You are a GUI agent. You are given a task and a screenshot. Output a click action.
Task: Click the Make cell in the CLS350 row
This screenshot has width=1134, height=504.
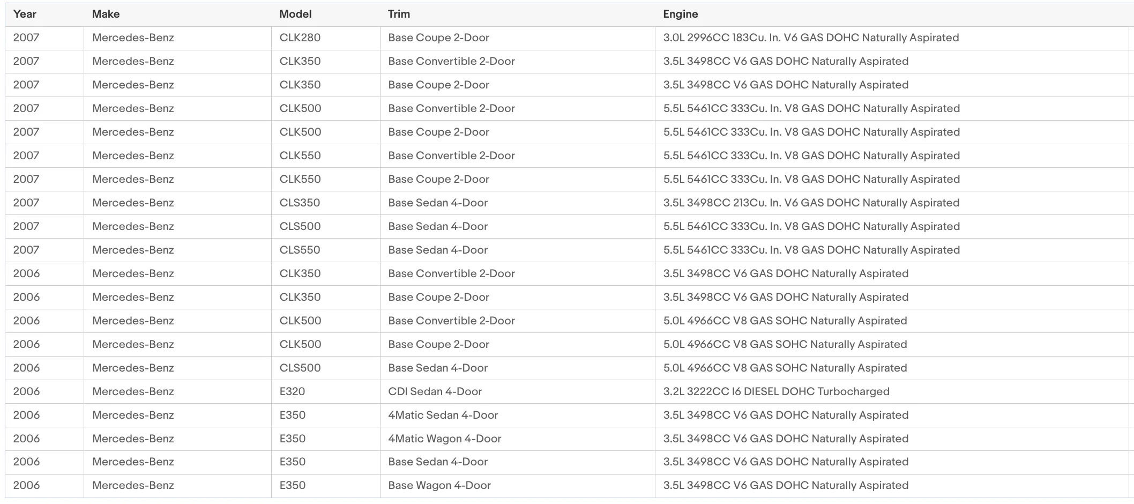[x=177, y=203]
